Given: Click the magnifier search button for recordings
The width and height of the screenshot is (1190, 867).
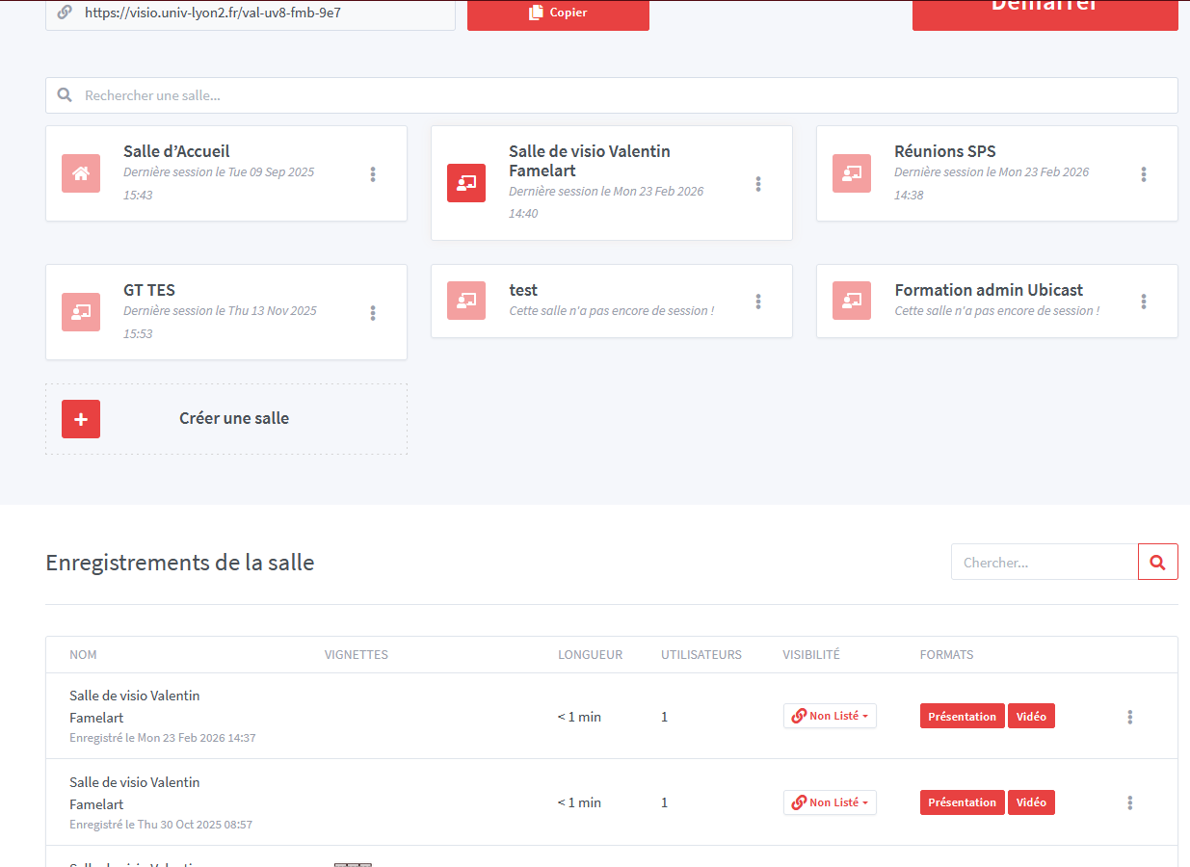Looking at the screenshot, I should [1157, 562].
